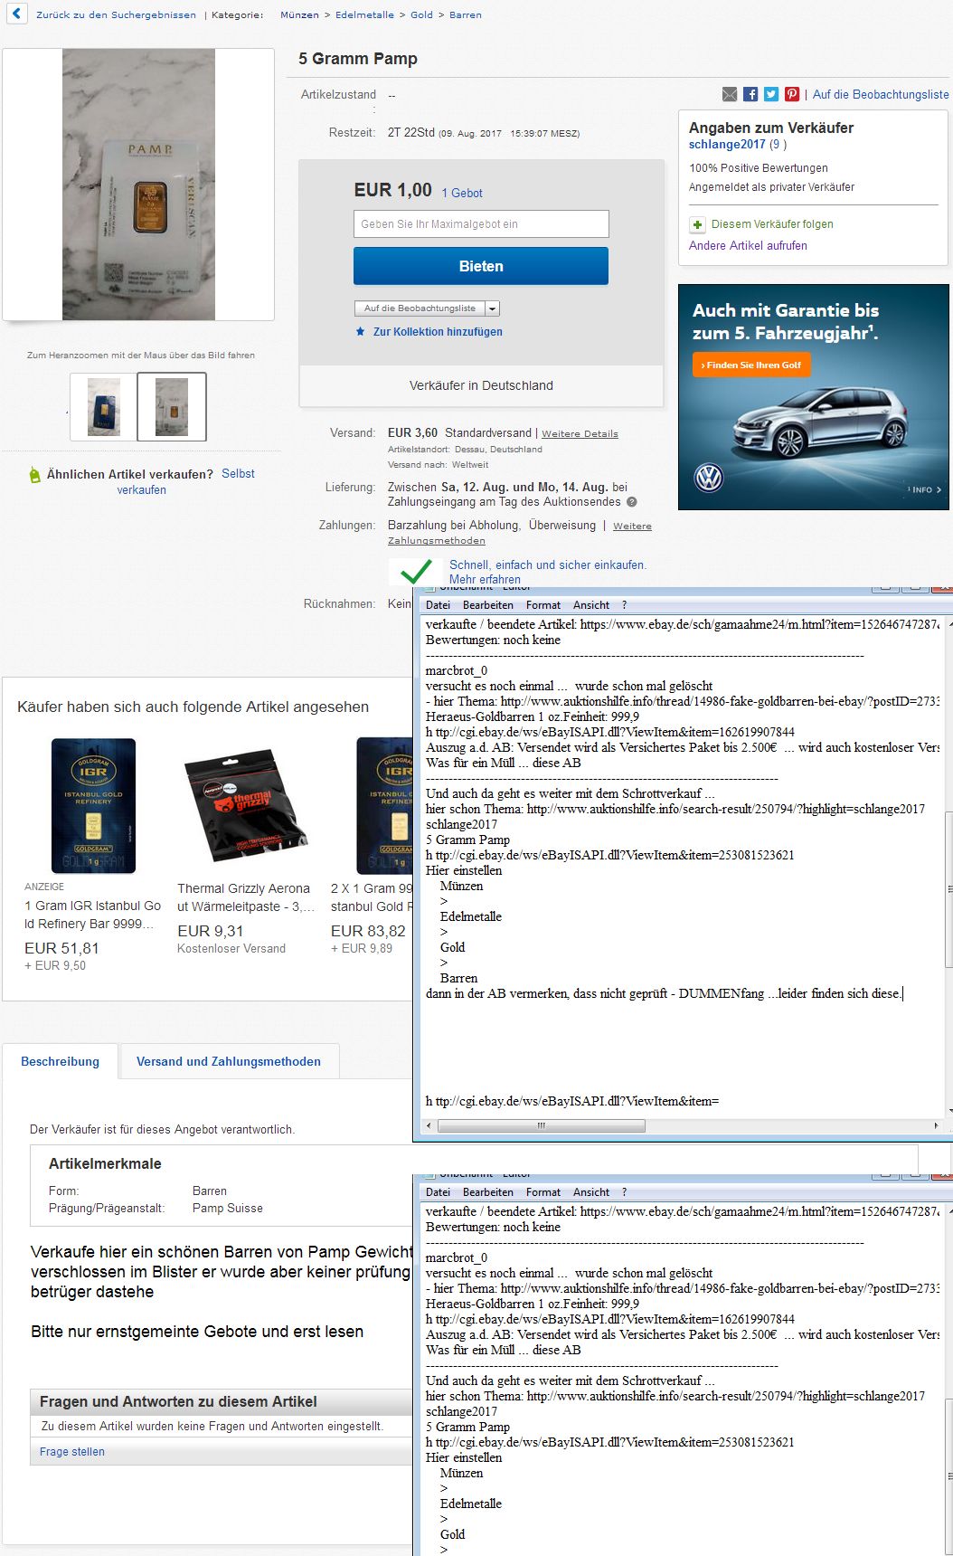Click horizontal scrollbar thumb in upper Editor window

[x=542, y=1125]
